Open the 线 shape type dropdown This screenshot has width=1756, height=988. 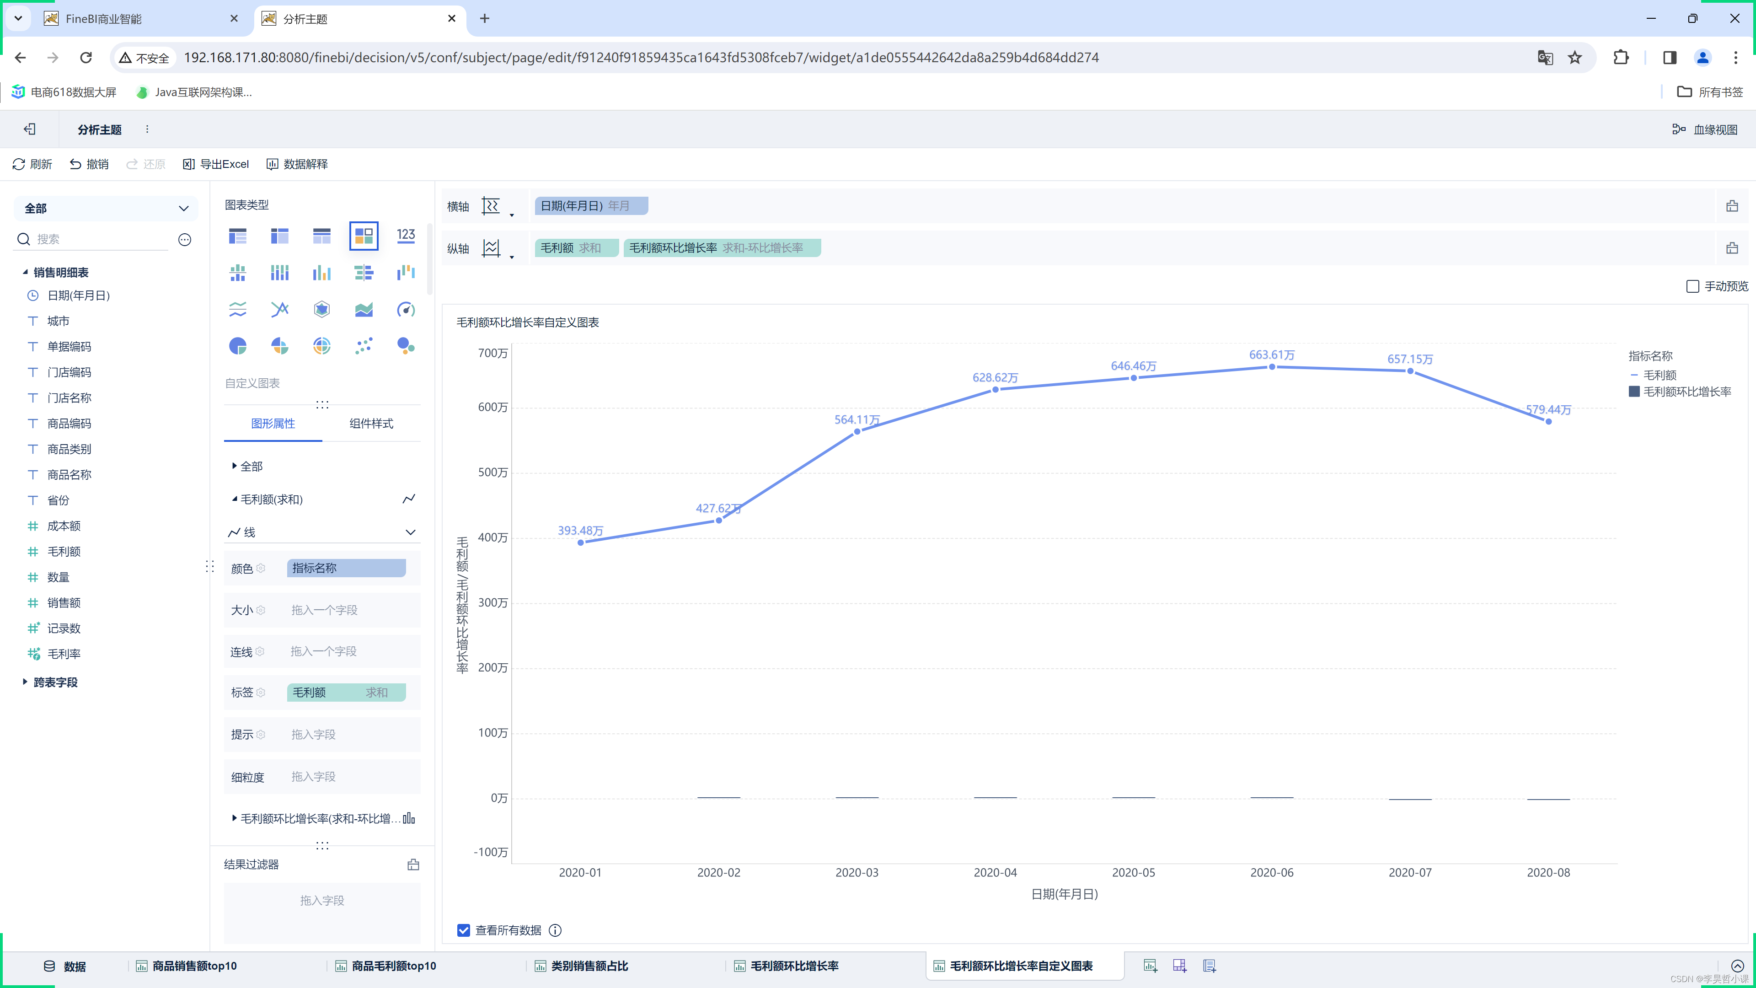322,532
